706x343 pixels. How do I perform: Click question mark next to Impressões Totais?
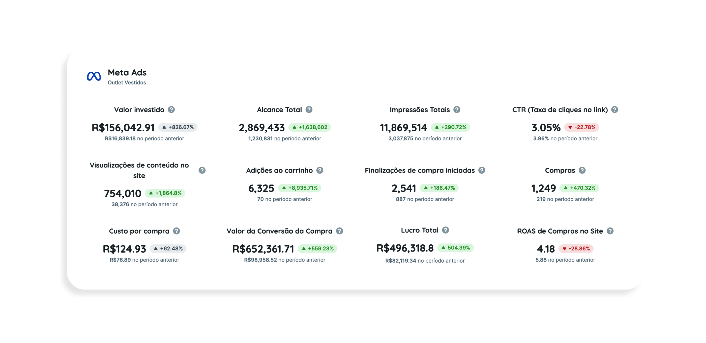coord(457,110)
